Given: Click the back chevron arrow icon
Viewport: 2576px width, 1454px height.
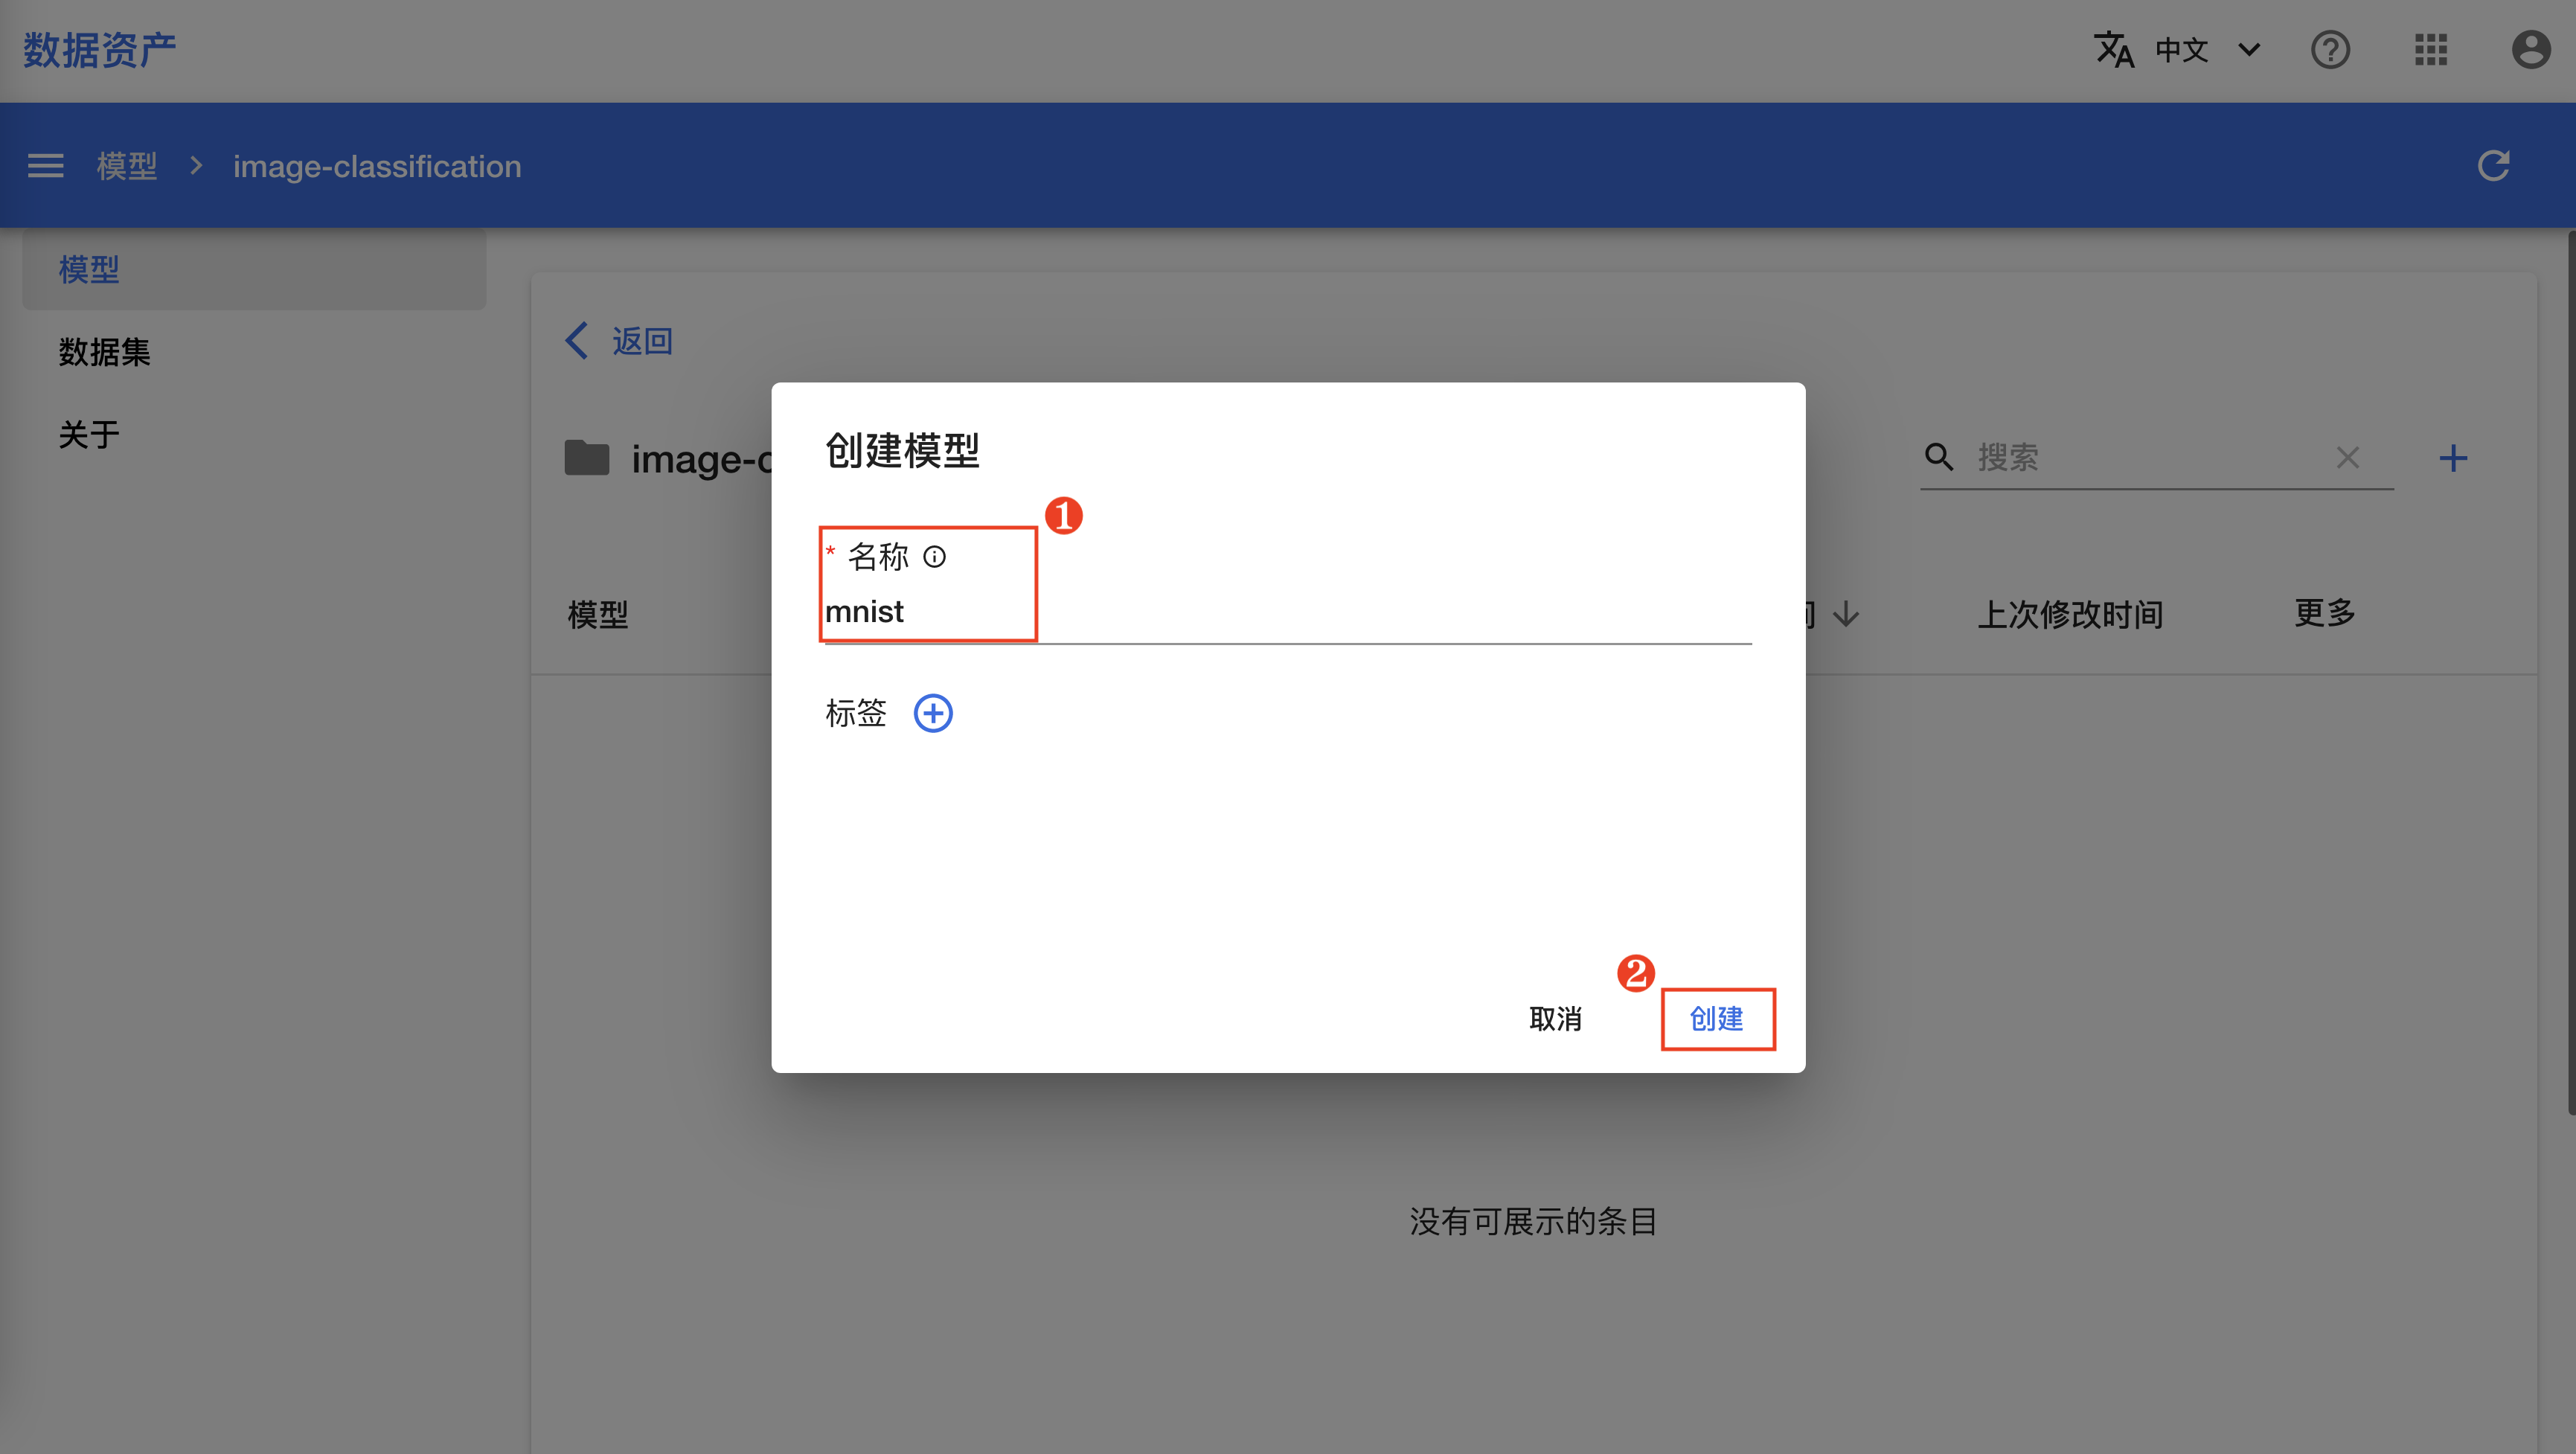Looking at the screenshot, I should [577, 341].
